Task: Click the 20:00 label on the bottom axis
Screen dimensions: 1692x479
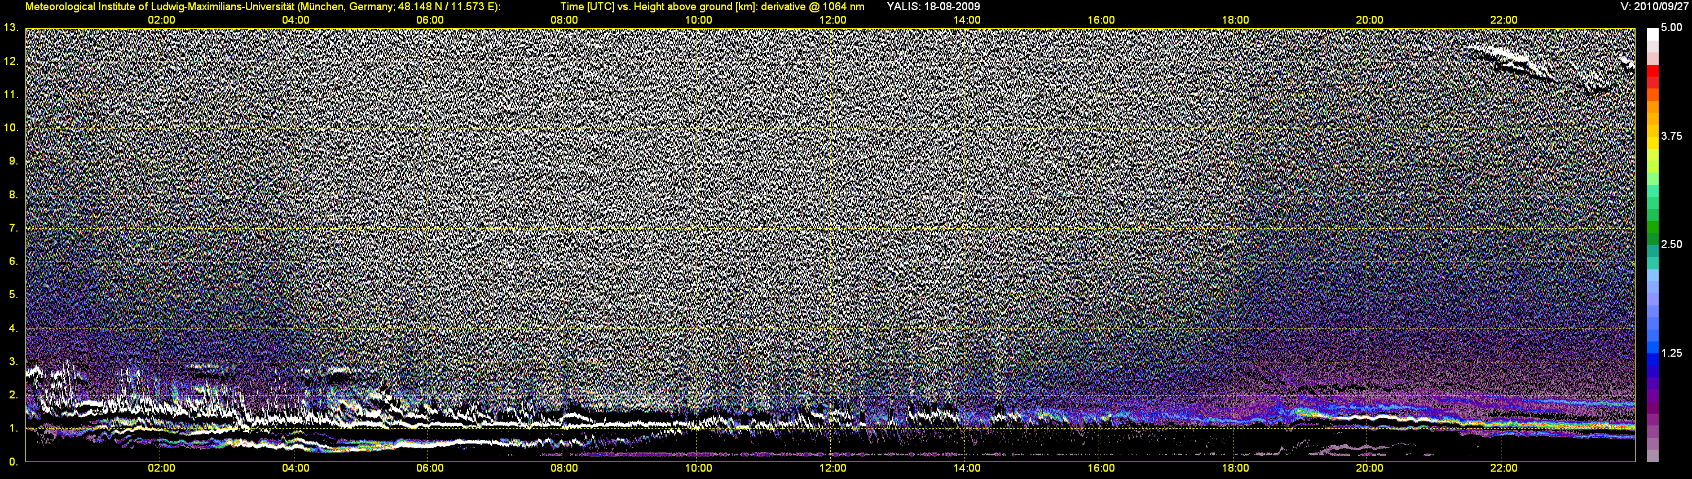Action: coord(1369,468)
